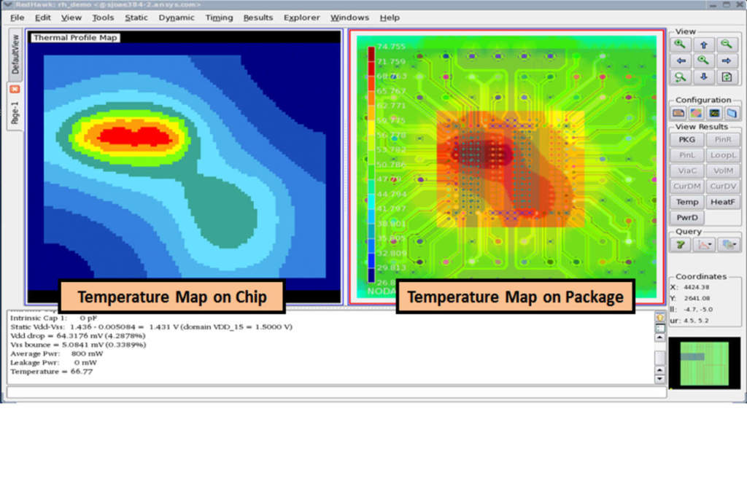Open the Query layers dropdown
Viewport: 747px width, 497px height.
pyautogui.click(x=729, y=245)
